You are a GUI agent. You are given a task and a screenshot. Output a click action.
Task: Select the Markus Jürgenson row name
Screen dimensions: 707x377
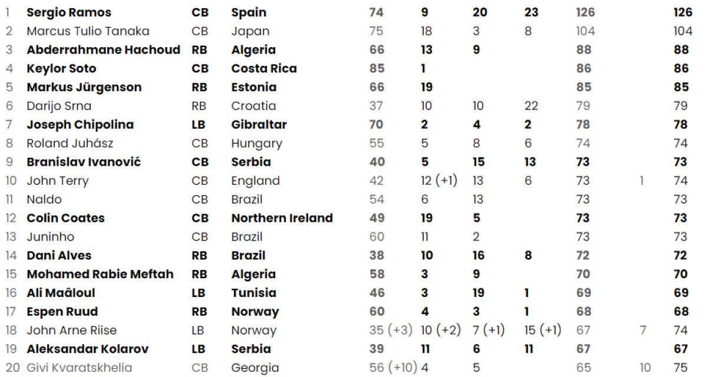pyautogui.click(x=84, y=88)
